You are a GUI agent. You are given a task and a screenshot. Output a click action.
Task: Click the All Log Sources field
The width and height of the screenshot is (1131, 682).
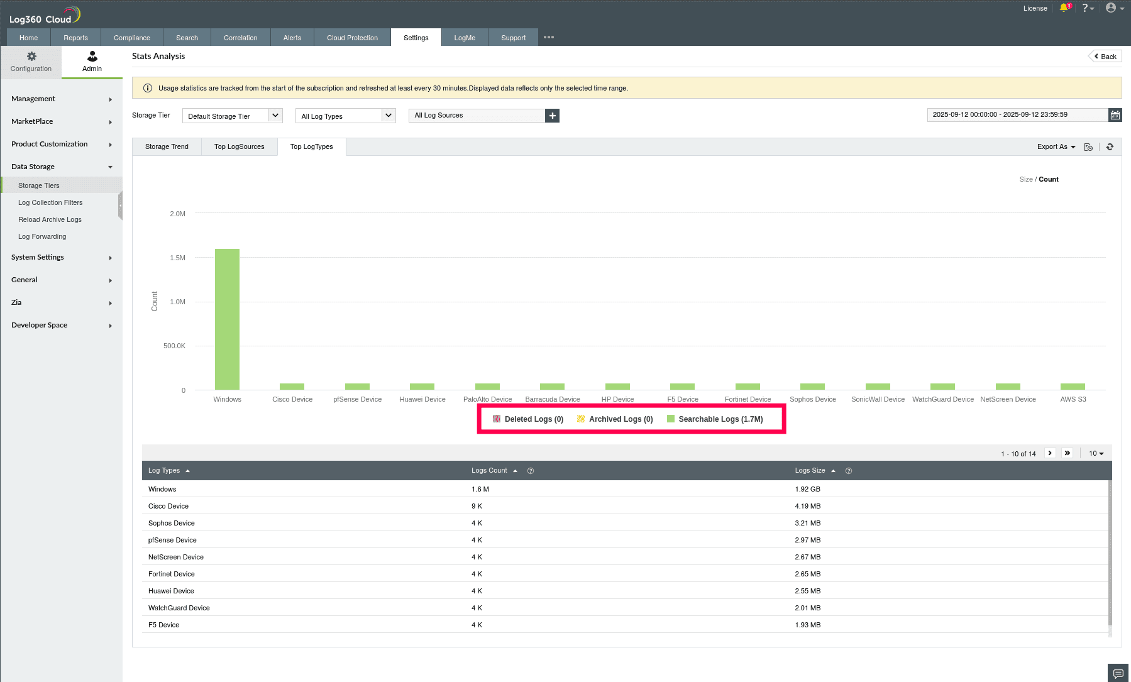coord(477,116)
